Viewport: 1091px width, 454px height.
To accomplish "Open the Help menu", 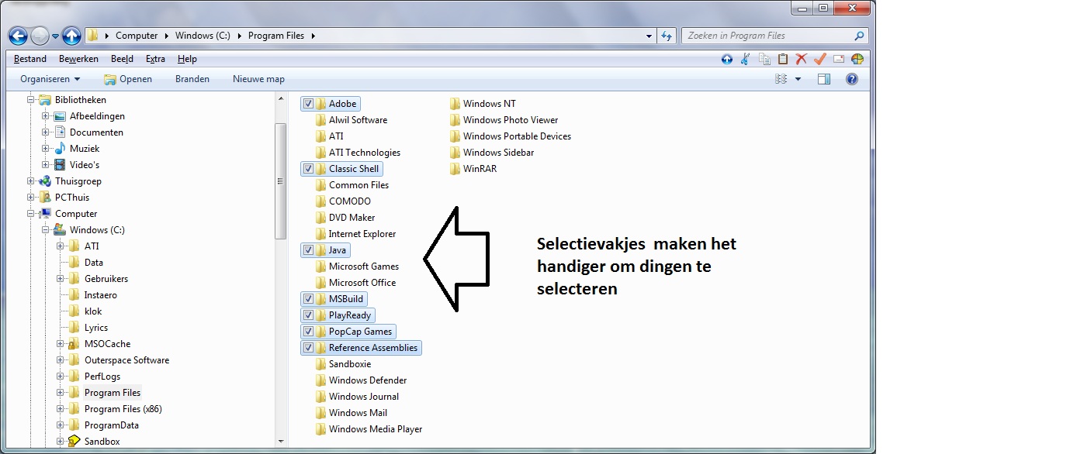I will (187, 59).
